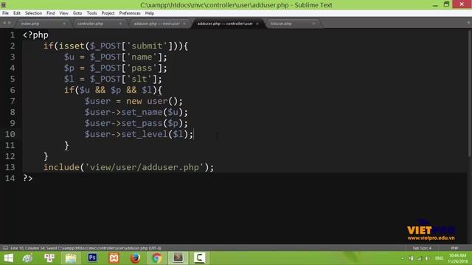Switch to the index.php tab
The image size is (472, 265).
pos(41,24)
